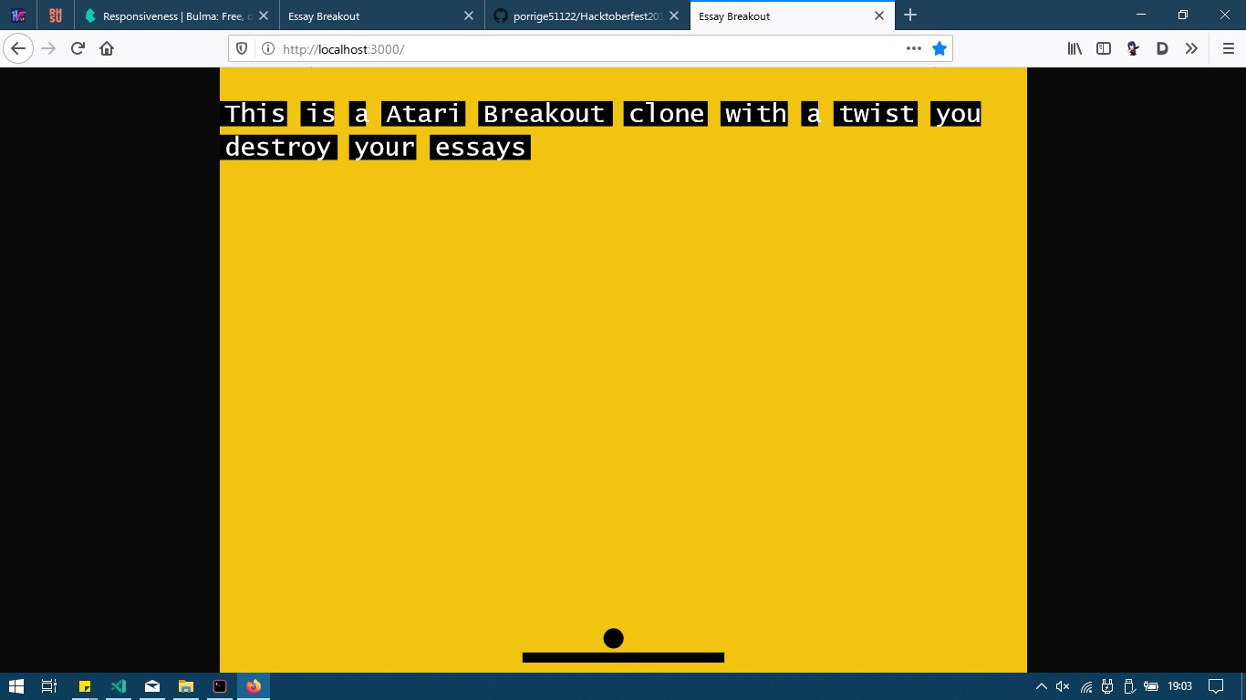The height and width of the screenshot is (700, 1246).
Task: Open Visual Studio Code from the taskbar
Action: point(119,686)
